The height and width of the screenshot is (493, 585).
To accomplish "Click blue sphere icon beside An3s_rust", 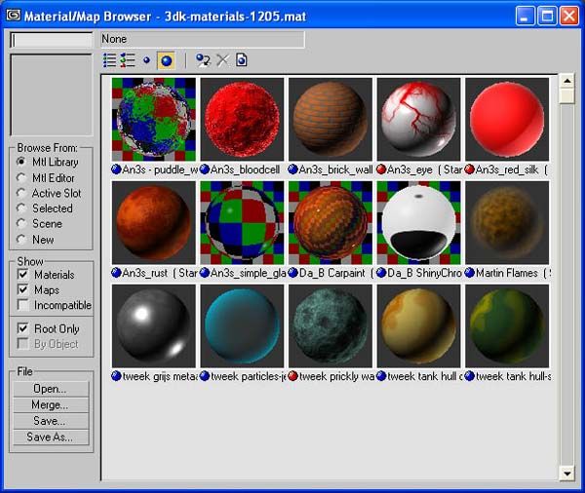I will click(116, 273).
